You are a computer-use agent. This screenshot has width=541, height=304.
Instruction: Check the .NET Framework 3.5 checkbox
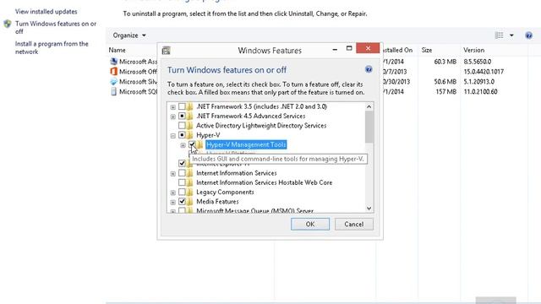tap(182, 106)
